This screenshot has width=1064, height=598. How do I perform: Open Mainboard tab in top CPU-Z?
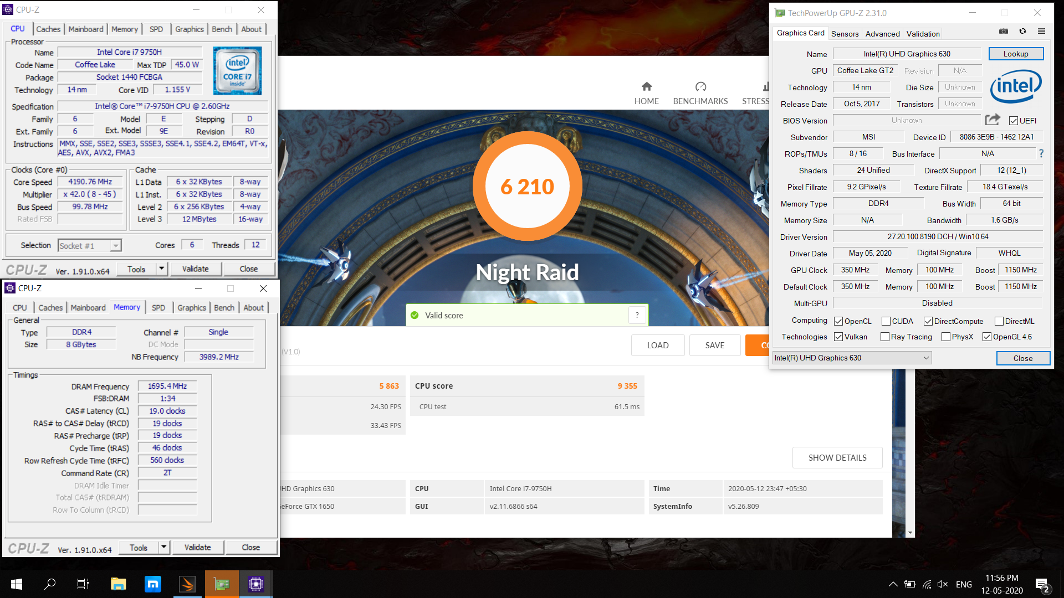click(86, 29)
